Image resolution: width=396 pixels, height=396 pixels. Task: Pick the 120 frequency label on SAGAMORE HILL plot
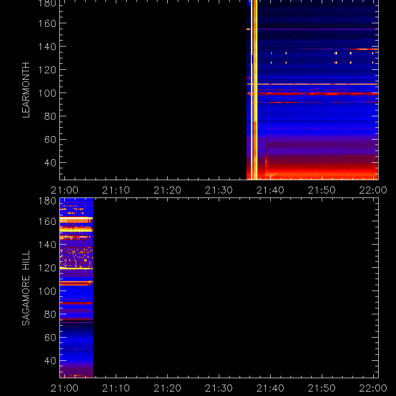47,268
